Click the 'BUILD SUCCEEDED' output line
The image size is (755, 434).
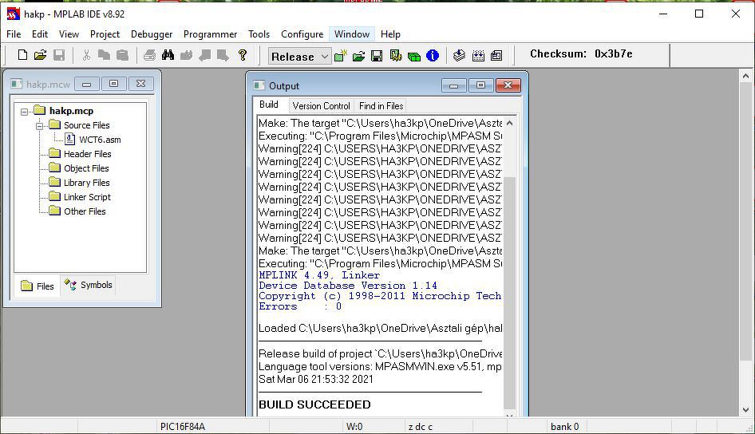[x=314, y=404]
